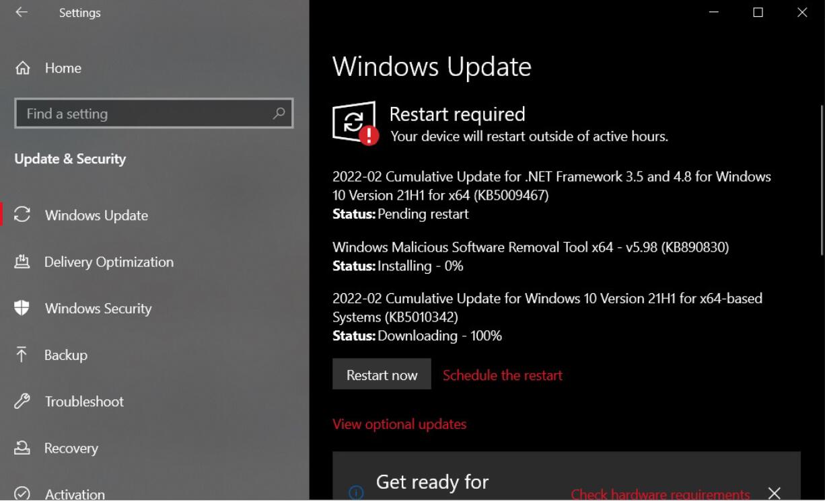The width and height of the screenshot is (825, 501).
Task: Click Schedule the restart link
Action: pos(503,375)
